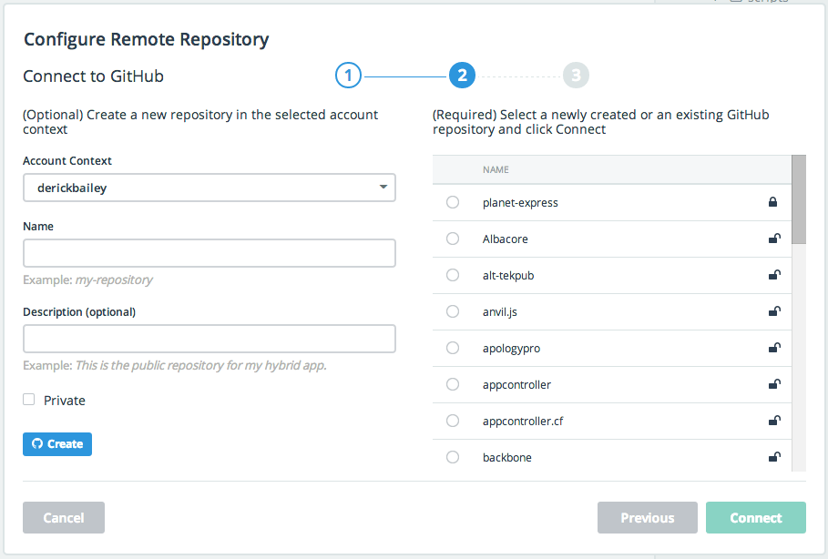Click the Connect button
Screen dimensions: 828x559
coord(755,518)
